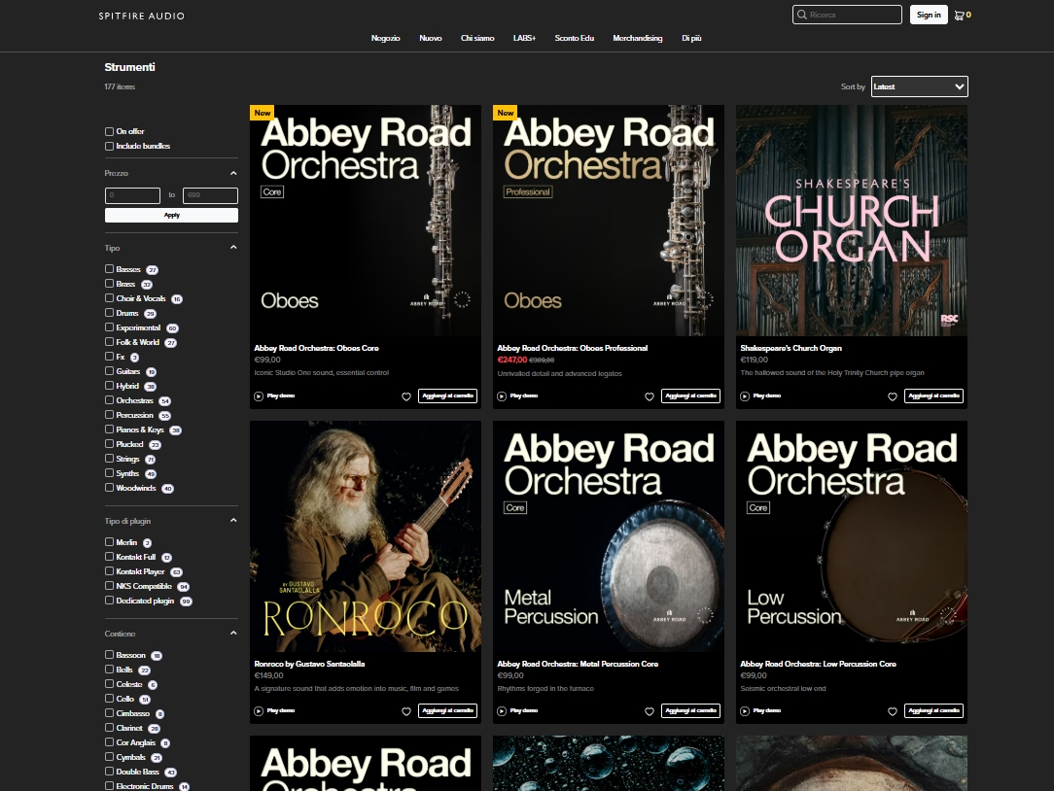The image size is (1054, 791).
Task: Play demo for Metal Percussion Core
Action: 517,710
